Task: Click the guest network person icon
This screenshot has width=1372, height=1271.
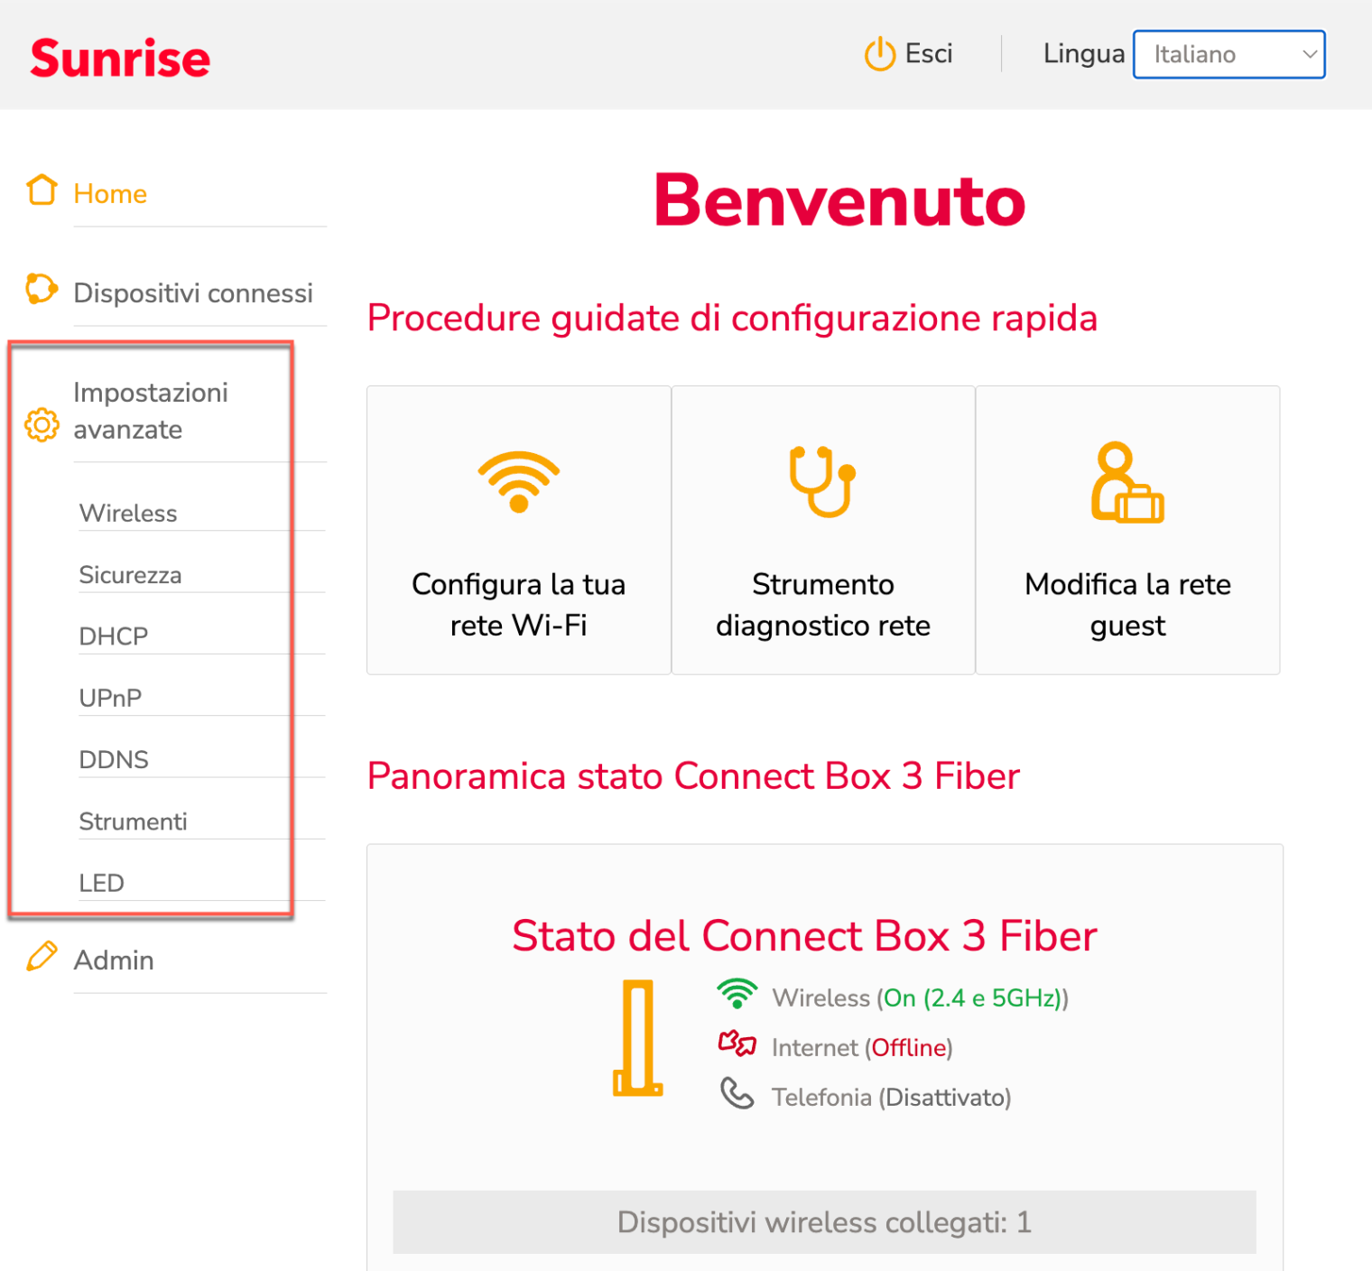Action: [x=1126, y=482]
